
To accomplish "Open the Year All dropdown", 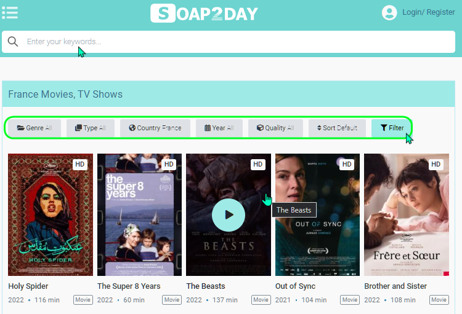I will (219, 128).
